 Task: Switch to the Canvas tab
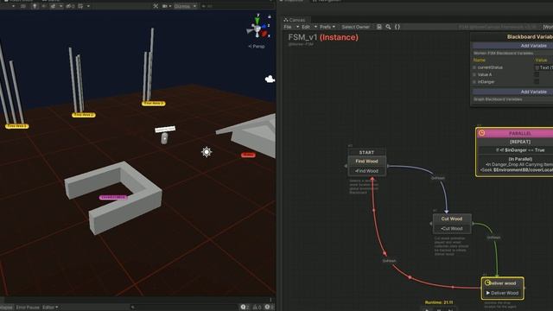(295, 20)
